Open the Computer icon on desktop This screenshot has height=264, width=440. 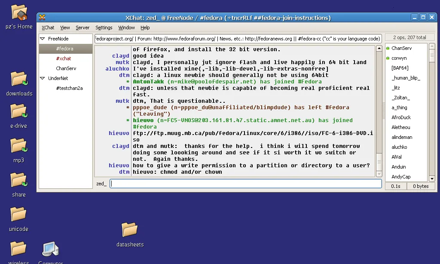coord(51,249)
